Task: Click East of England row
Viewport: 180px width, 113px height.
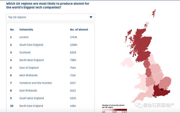Action: tap(50, 68)
